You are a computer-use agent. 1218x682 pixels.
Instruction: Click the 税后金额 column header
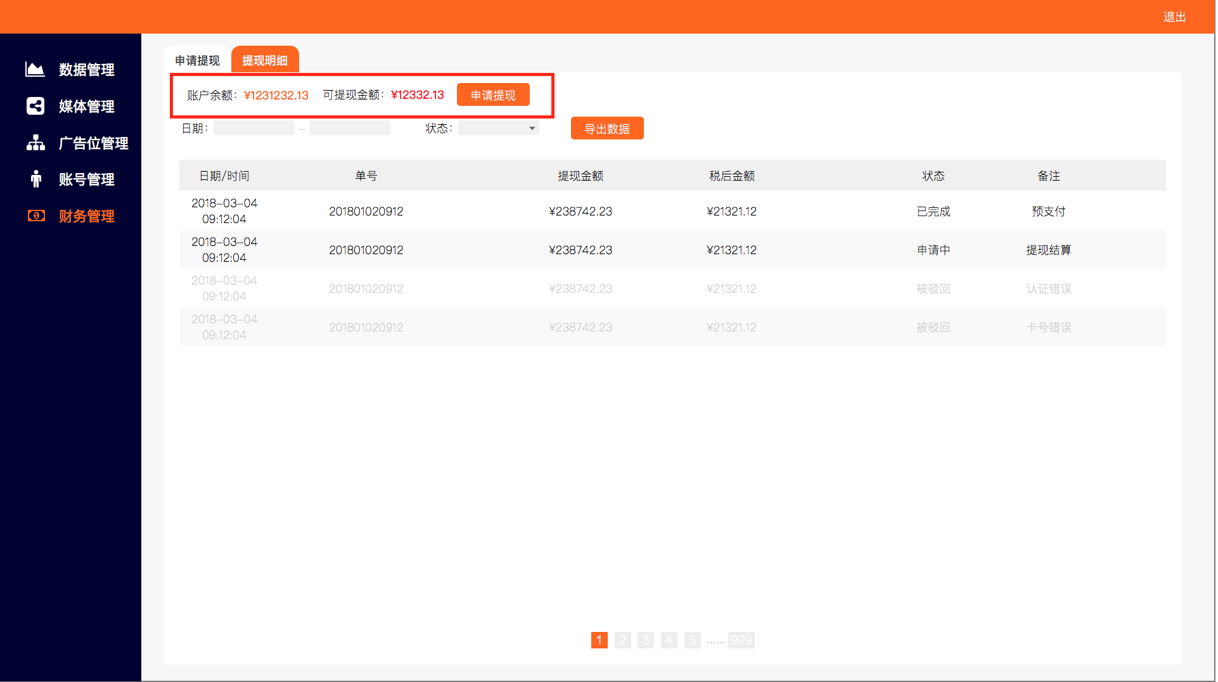(732, 176)
